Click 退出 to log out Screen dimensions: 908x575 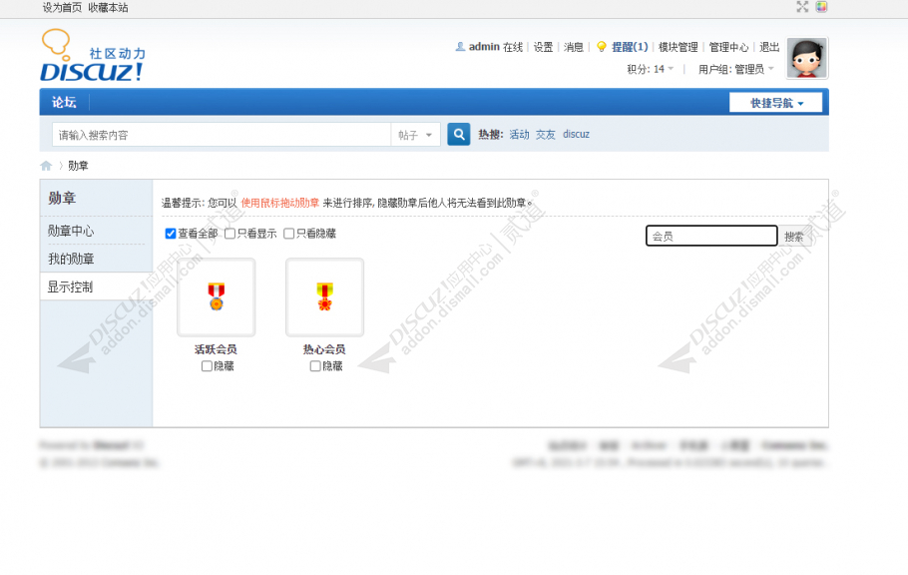[769, 47]
